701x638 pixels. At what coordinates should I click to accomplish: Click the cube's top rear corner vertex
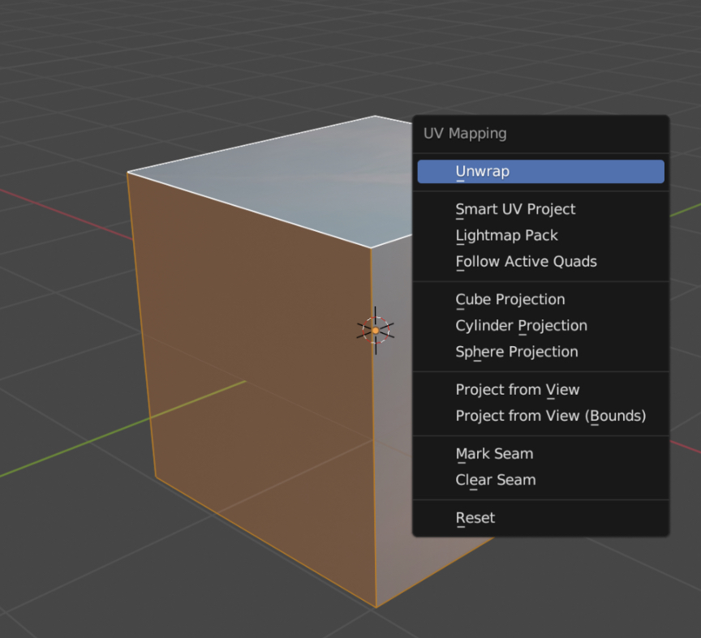coord(375,116)
